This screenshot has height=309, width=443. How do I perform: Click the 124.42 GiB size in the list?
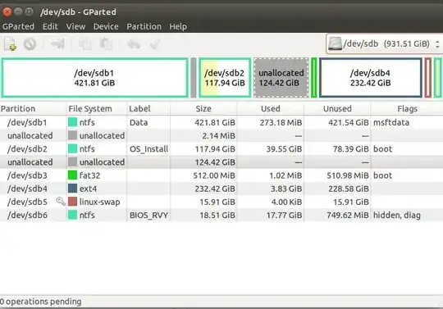(x=215, y=162)
